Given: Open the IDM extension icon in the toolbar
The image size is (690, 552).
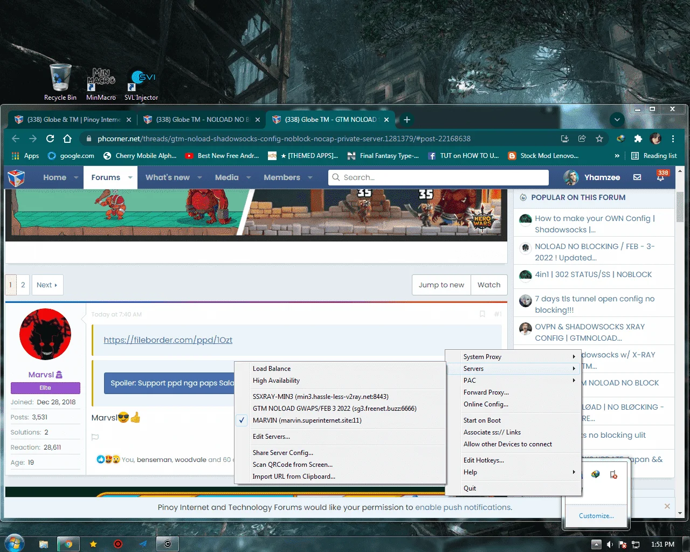Looking at the screenshot, I should (620, 139).
